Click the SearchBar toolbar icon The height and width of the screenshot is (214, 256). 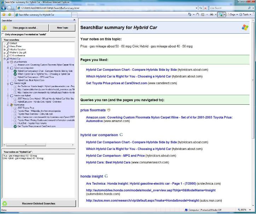click(x=220, y=15)
